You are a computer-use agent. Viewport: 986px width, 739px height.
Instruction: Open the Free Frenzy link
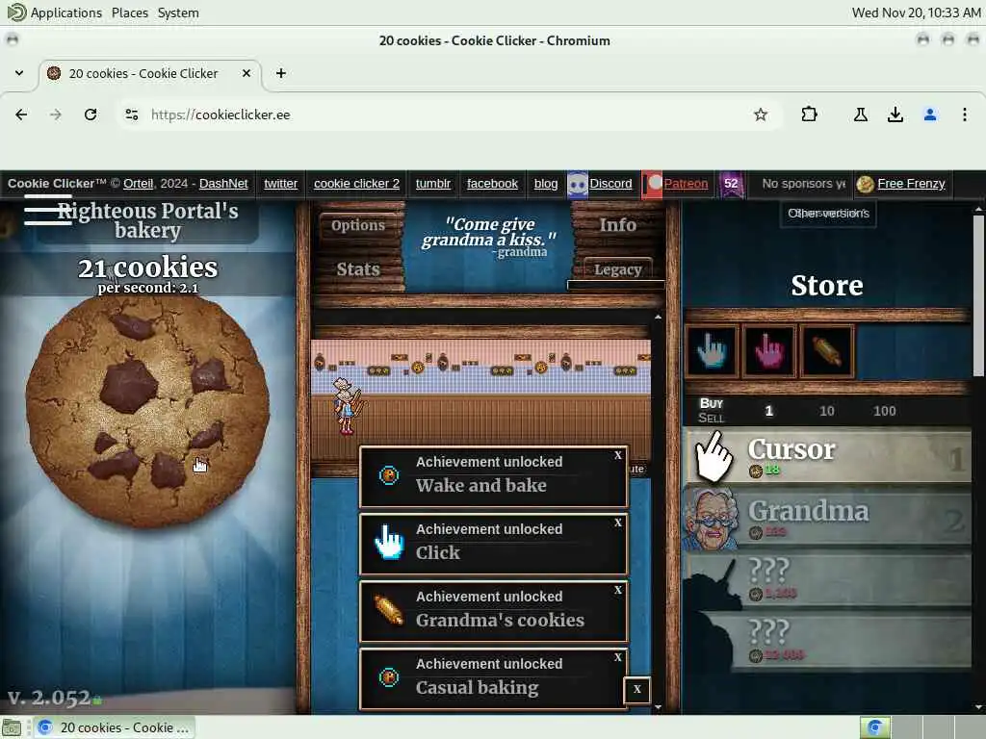coord(911,184)
